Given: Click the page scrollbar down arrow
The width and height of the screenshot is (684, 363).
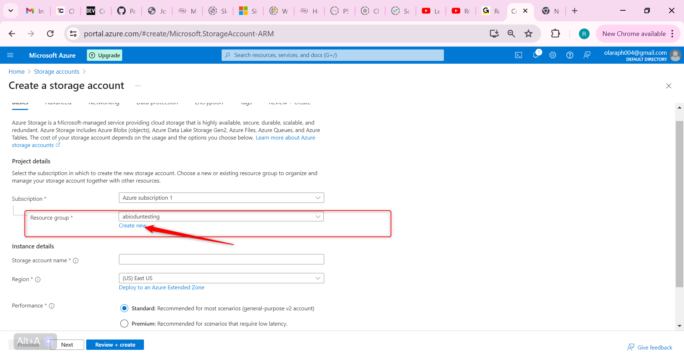Looking at the screenshot, I should 679,326.
